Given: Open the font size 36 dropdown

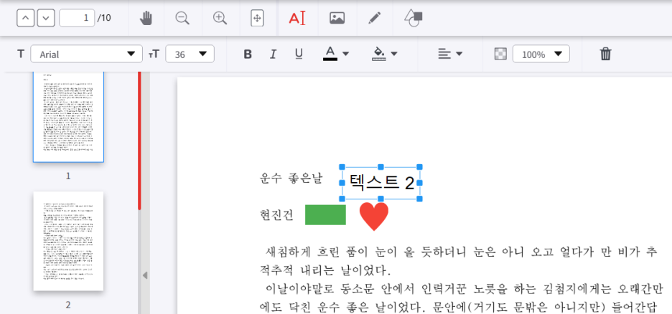Looking at the screenshot, I should point(190,54).
